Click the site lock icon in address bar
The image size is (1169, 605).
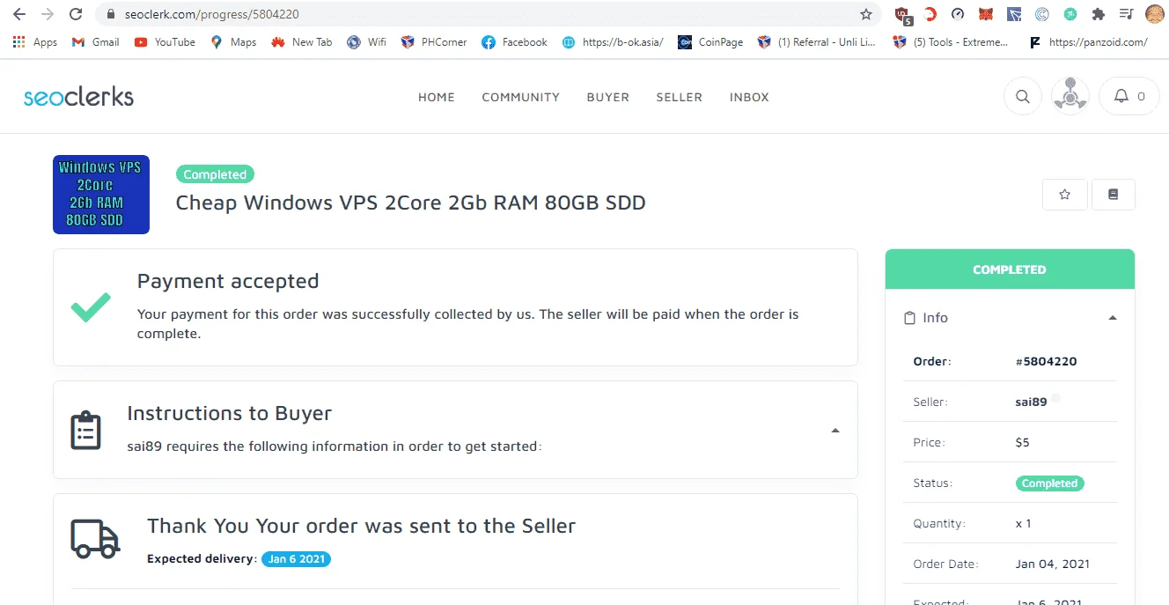pos(110,14)
